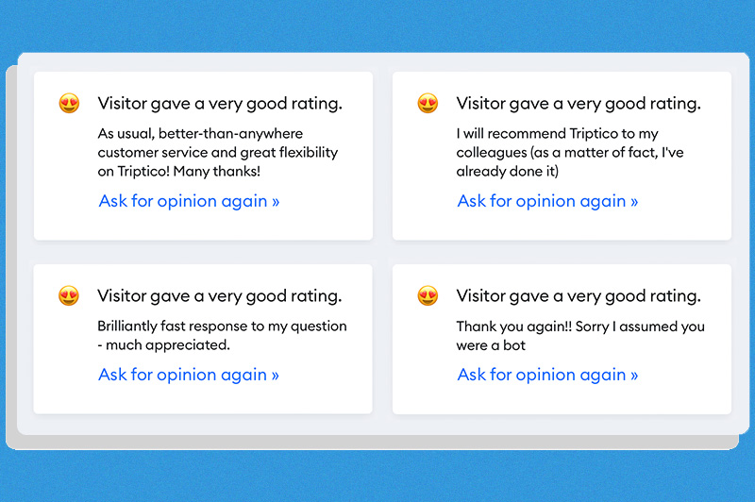Click the heart-eyes emoji beside the colleagues recommendation review
The height and width of the screenshot is (502, 755).
coord(428,104)
